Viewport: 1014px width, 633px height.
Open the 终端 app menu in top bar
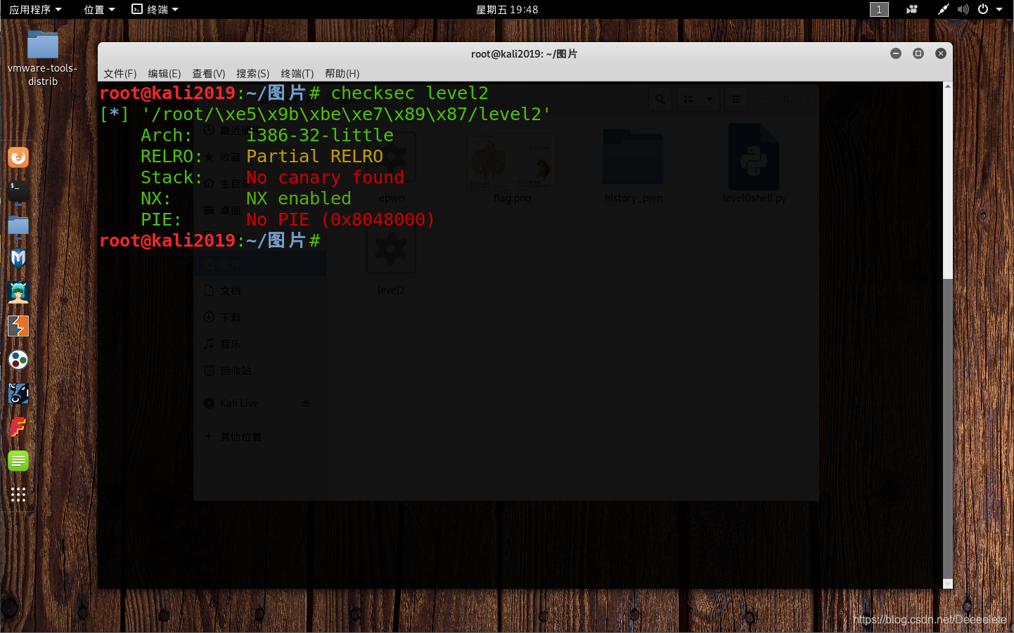point(155,9)
